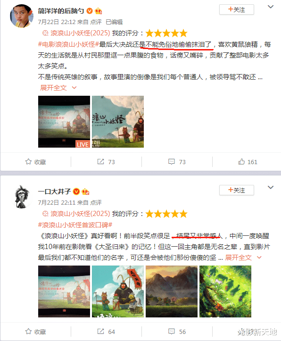This screenshot has height=341, width=281.
Task: Click the star 收藏 icon on second post
Action: pyautogui.click(x=28, y=332)
